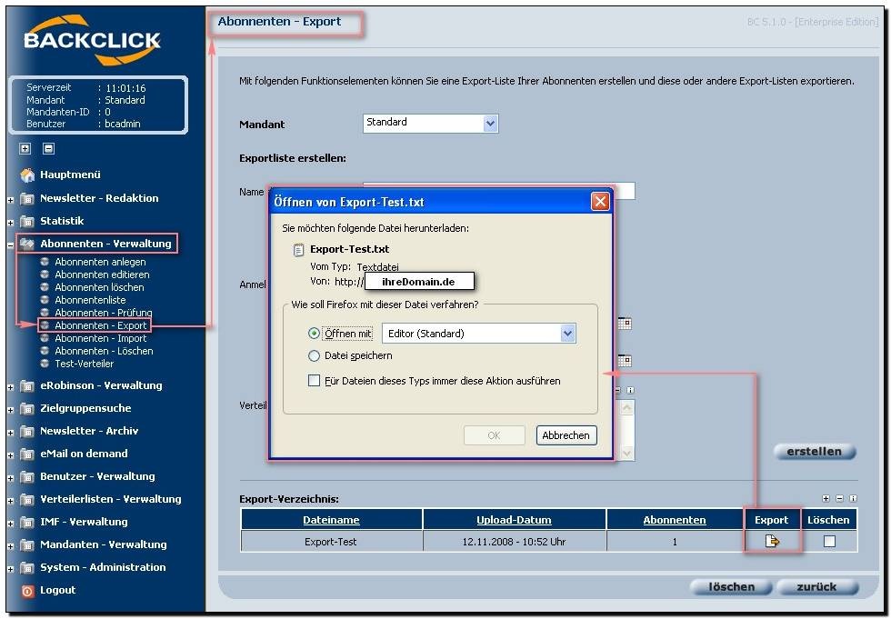Viewport: 891px width, 619px height.
Task: Select the 'Öffnen mit' radio button
Action: (315, 334)
